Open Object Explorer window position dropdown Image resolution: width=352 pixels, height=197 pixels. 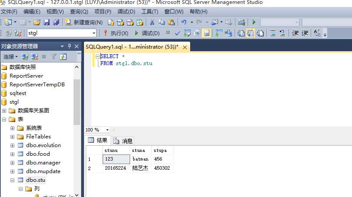tap(62, 46)
